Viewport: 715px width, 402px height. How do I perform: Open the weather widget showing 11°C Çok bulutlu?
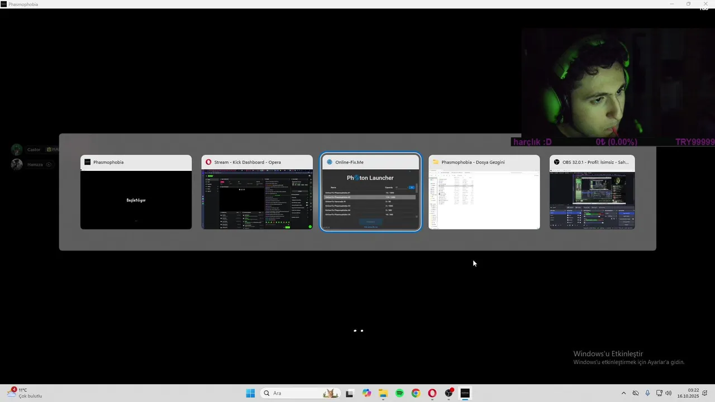[x=25, y=393]
